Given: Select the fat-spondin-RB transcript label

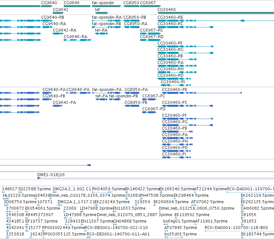Looking at the screenshot, I should point(107,24).
